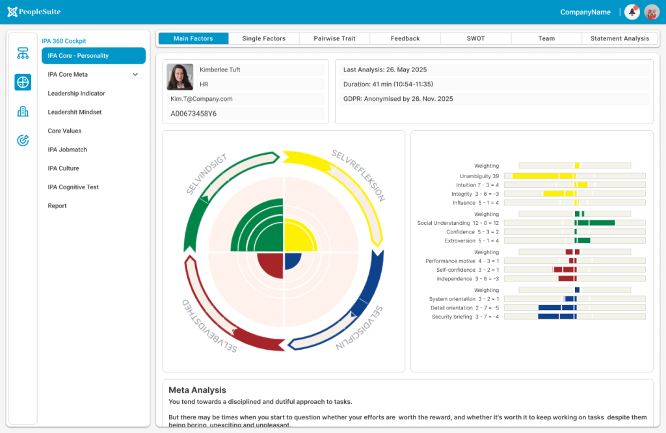Expand the IPA Core Meta chevron

point(135,75)
